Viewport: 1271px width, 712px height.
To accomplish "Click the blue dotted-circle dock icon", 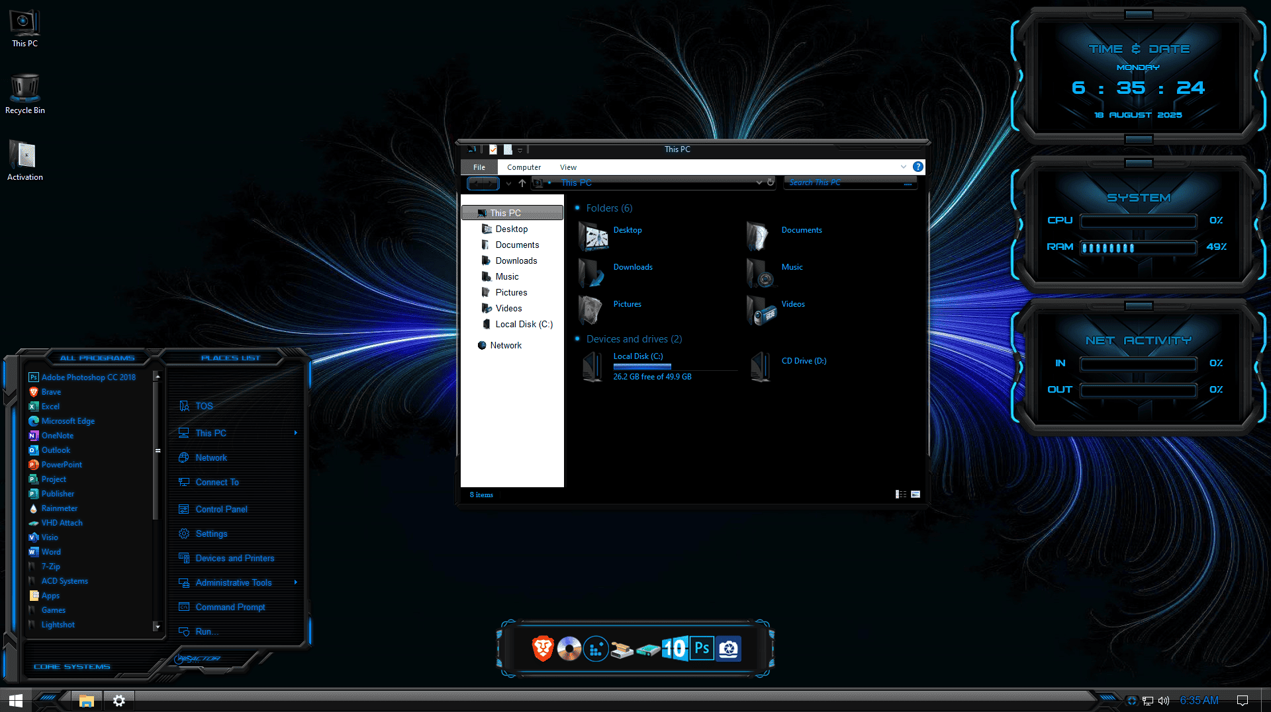I will (596, 649).
